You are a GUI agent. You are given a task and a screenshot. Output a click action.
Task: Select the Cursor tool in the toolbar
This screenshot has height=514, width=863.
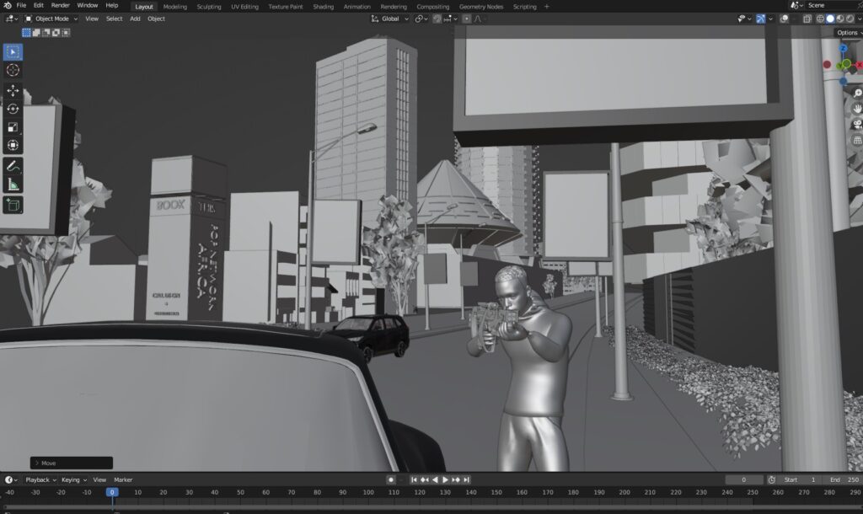[x=13, y=70]
